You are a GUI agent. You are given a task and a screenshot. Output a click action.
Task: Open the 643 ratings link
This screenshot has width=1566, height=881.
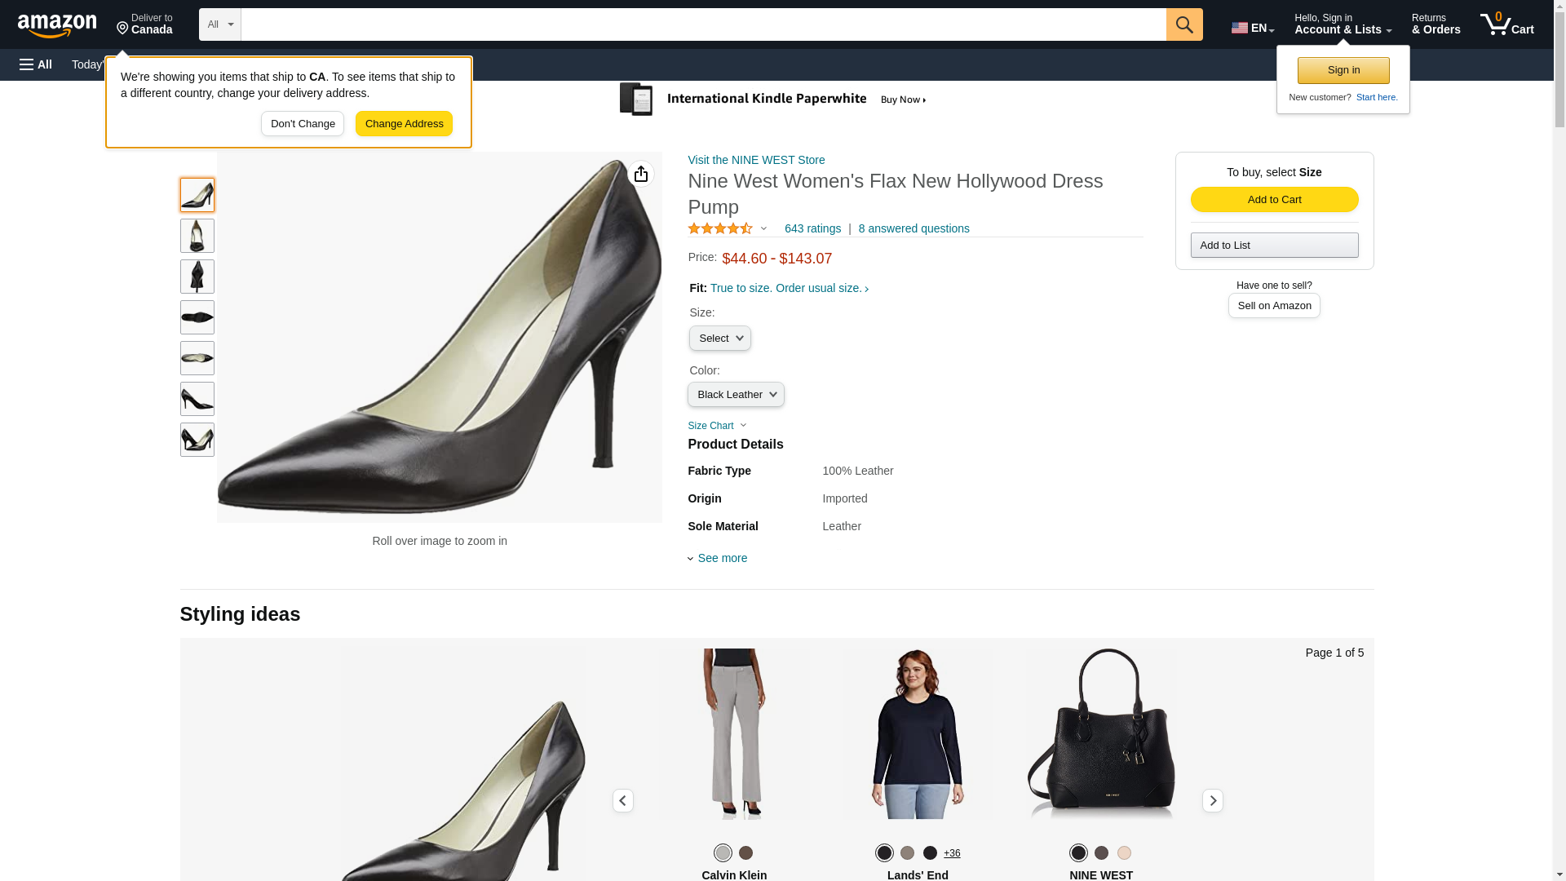click(812, 229)
